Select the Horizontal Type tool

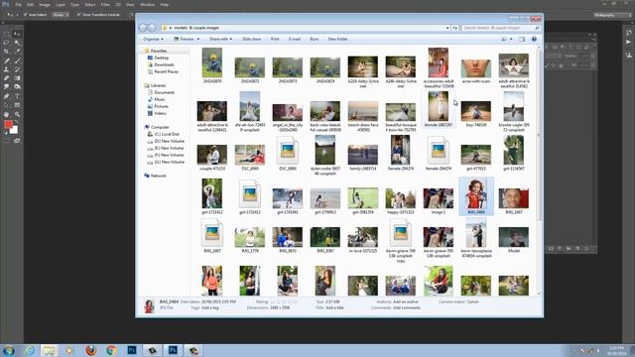coord(17,96)
